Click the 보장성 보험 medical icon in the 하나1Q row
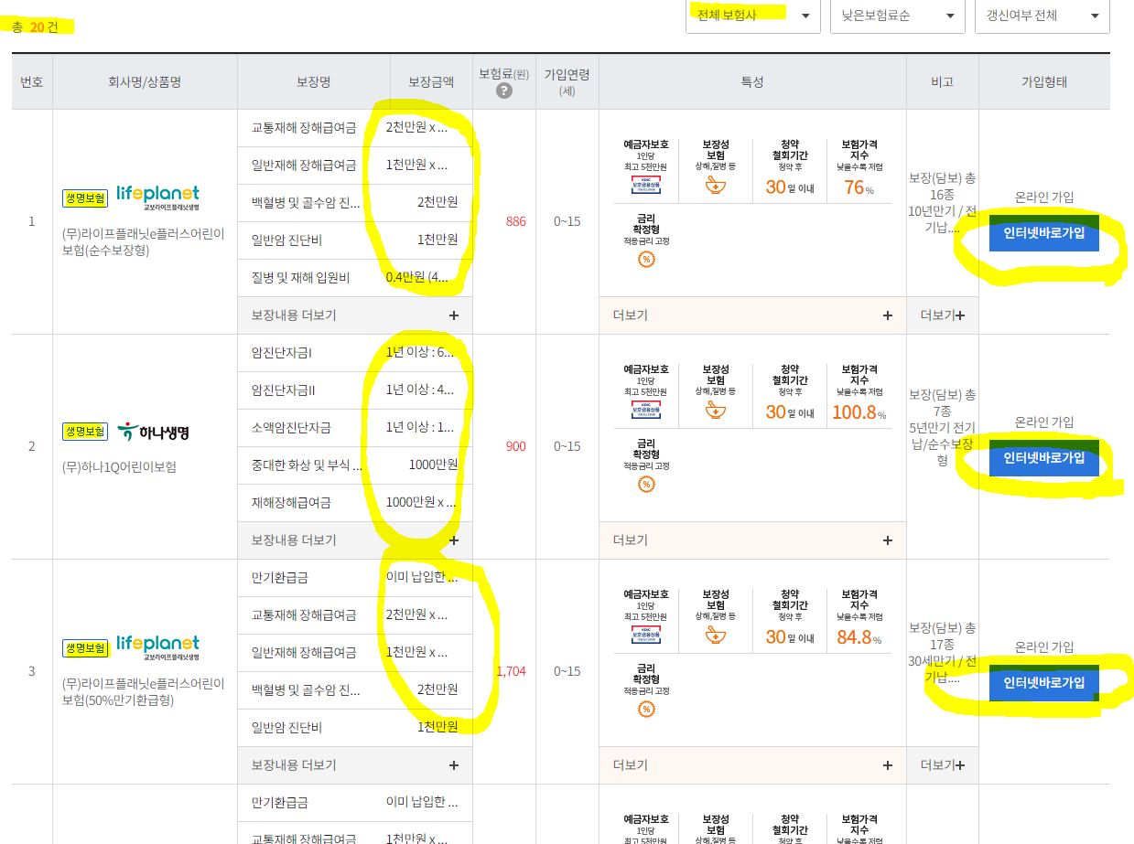This screenshot has height=844, width=1134. (x=715, y=411)
